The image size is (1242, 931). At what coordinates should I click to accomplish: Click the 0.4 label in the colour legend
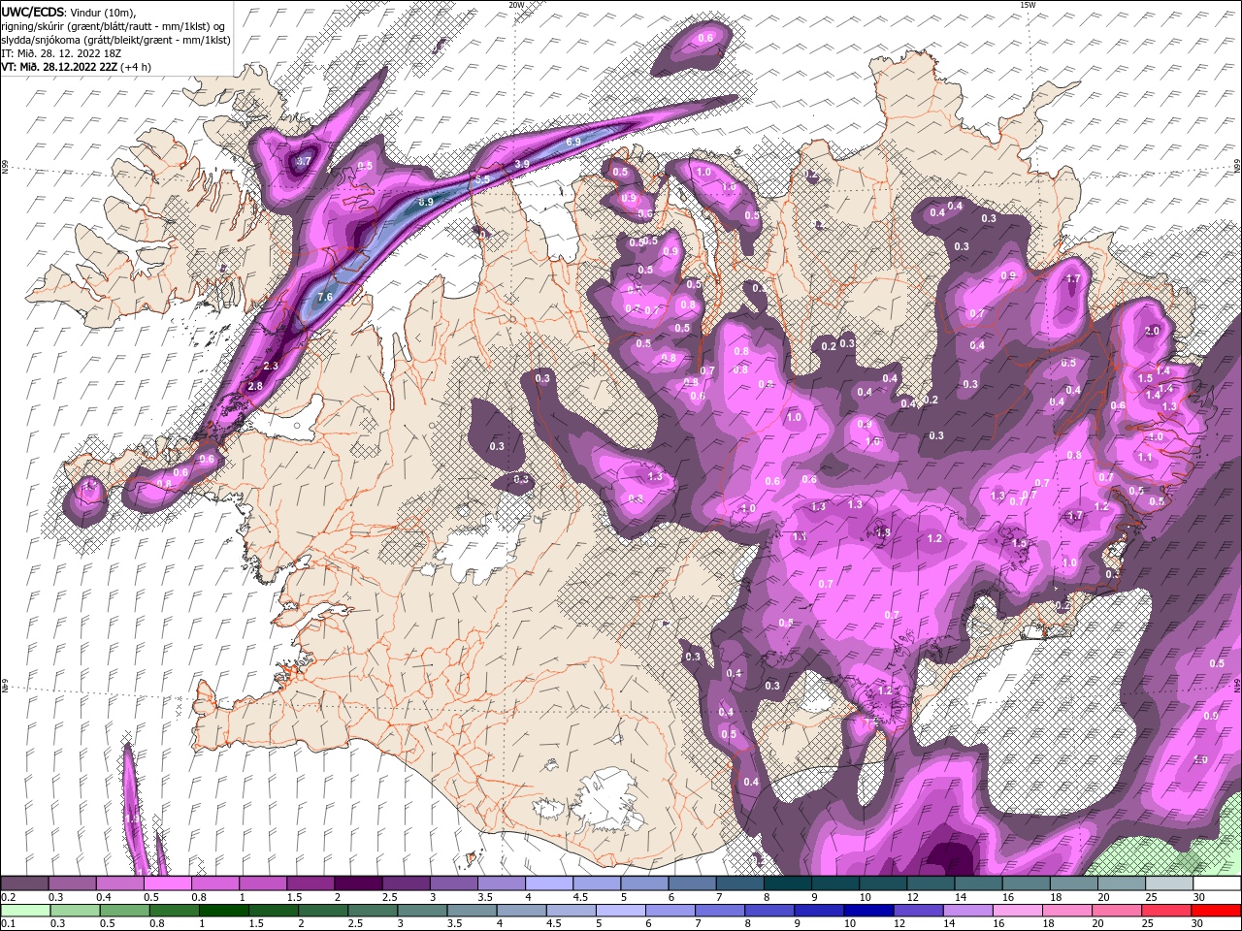[104, 897]
